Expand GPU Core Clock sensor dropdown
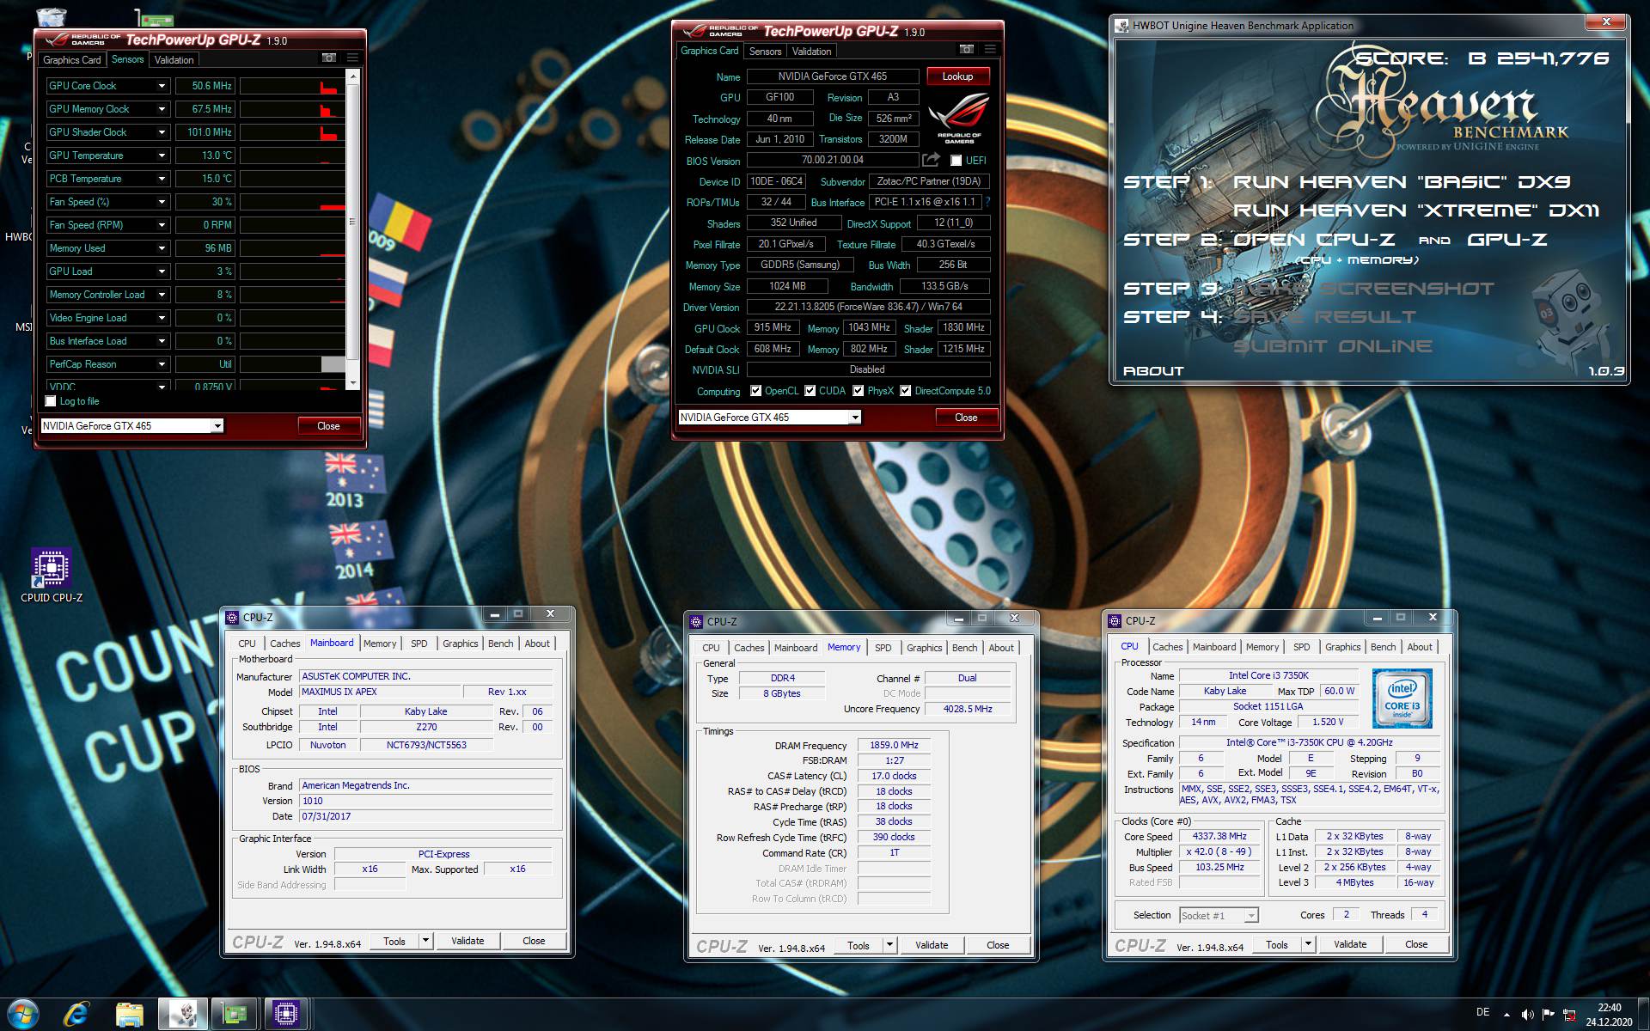The height and width of the screenshot is (1031, 1650). [162, 86]
